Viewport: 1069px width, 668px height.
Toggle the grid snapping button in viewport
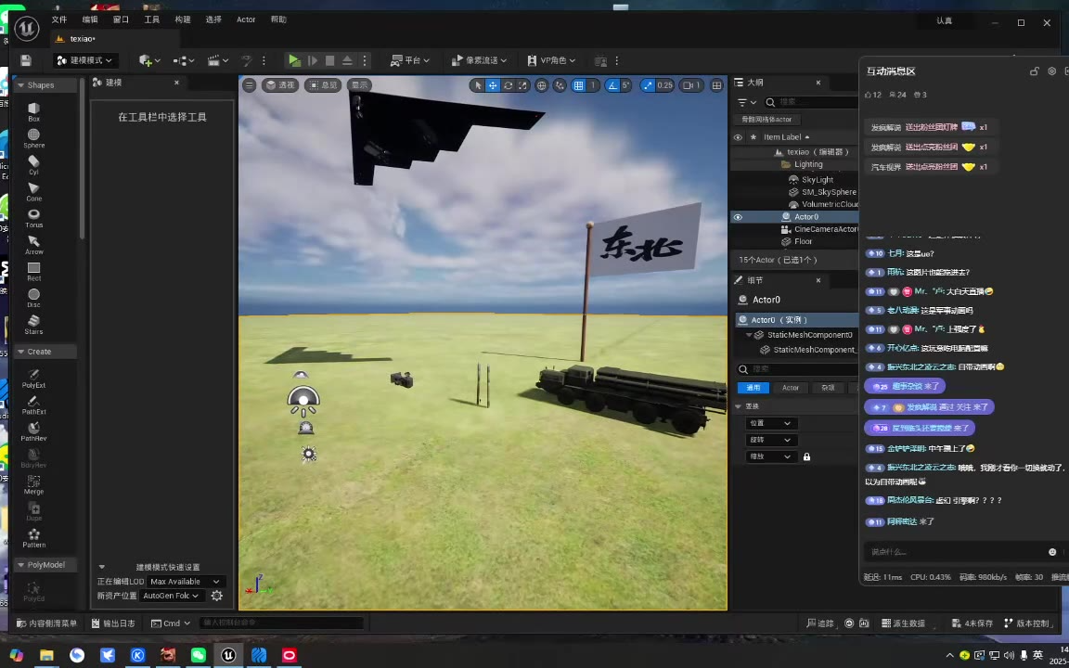click(x=578, y=85)
